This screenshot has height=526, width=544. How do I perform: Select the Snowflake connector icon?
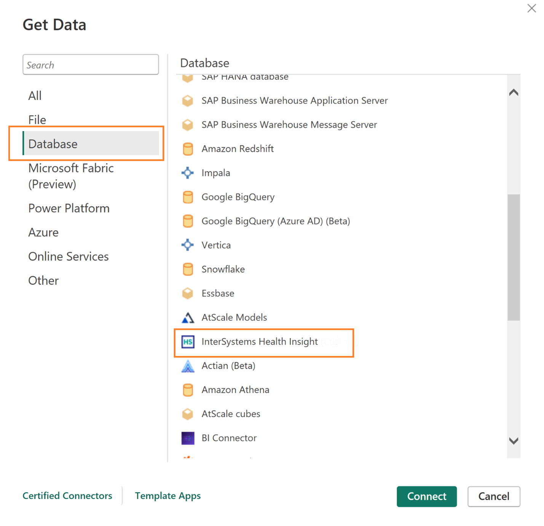188,269
